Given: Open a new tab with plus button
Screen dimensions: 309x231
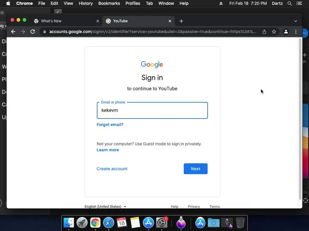Looking at the screenshot, I should pyautogui.click(x=181, y=21).
